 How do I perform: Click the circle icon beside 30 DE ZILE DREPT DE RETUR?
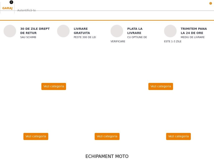[x=10, y=31]
